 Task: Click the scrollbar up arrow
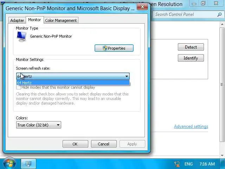[222, 24]
